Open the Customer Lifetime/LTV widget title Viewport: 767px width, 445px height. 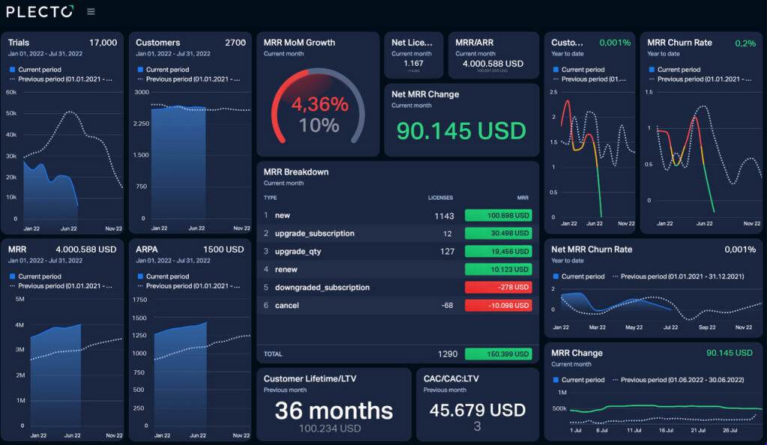tap(310, 378)
